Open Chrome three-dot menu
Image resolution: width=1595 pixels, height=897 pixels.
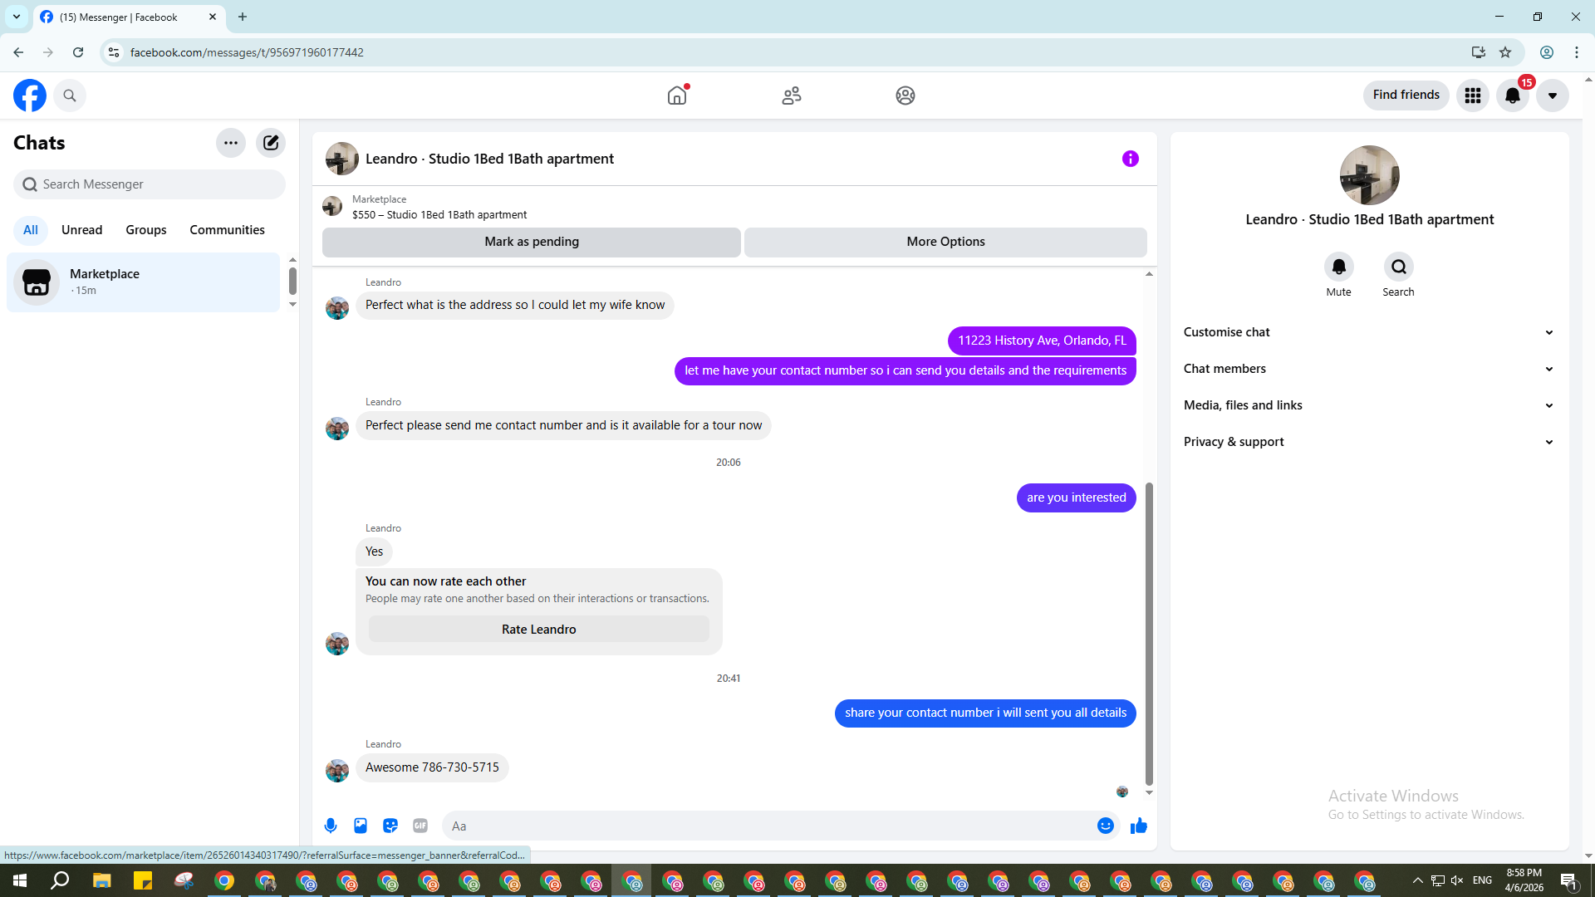(1577, 52)
